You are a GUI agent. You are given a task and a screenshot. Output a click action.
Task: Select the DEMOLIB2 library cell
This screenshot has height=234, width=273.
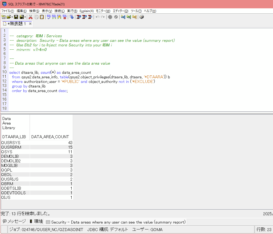point(15,161)
